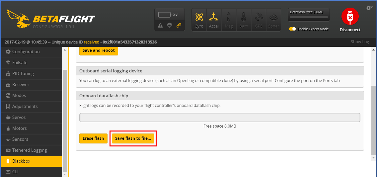Expand the log with Show Log
This screenshot has height=177, width=377.
click(x=360, y=42)
